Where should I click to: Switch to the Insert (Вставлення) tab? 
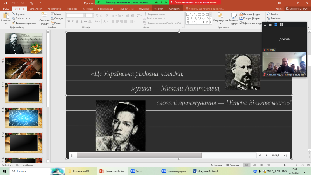(x=36, y=9)
